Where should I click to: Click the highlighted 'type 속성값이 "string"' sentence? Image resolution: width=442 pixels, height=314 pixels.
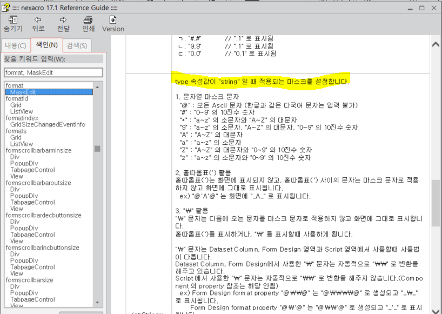[262, 82]
